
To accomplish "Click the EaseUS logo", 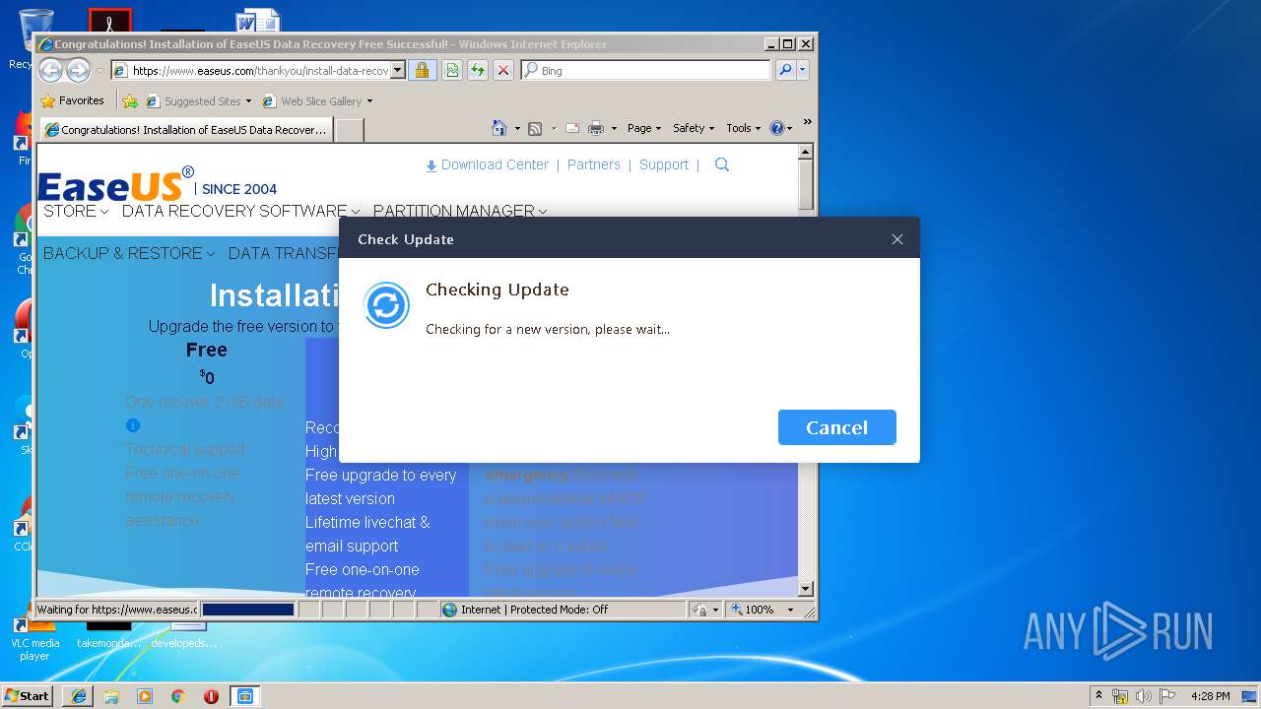I will coord(115,183).
